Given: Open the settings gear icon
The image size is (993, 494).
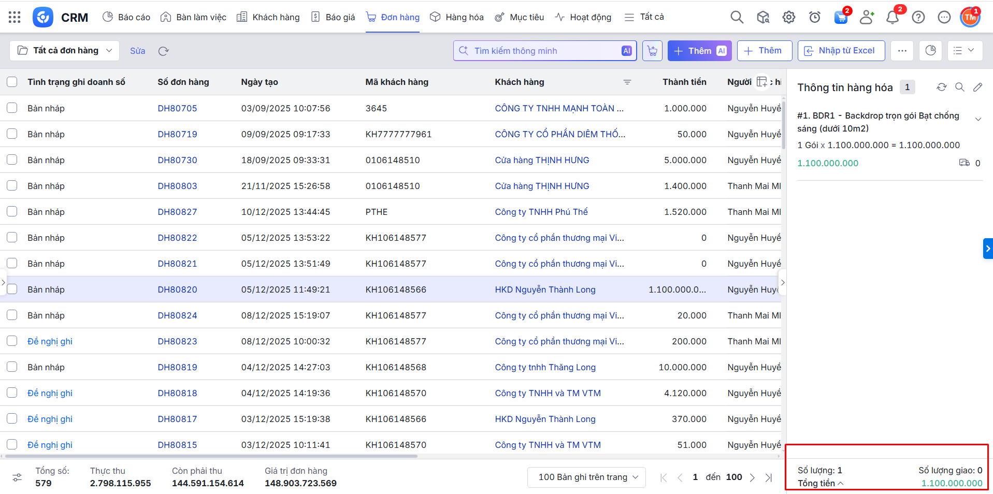Looking at the screenshot, I should [x=788, y=17].
